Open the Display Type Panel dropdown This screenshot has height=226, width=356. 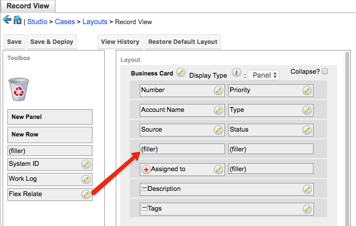[x=263, y=75]
